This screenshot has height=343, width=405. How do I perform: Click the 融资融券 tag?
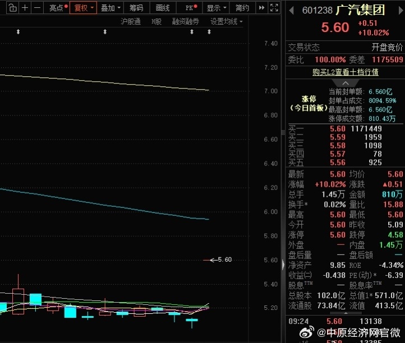tap(186, 21)
